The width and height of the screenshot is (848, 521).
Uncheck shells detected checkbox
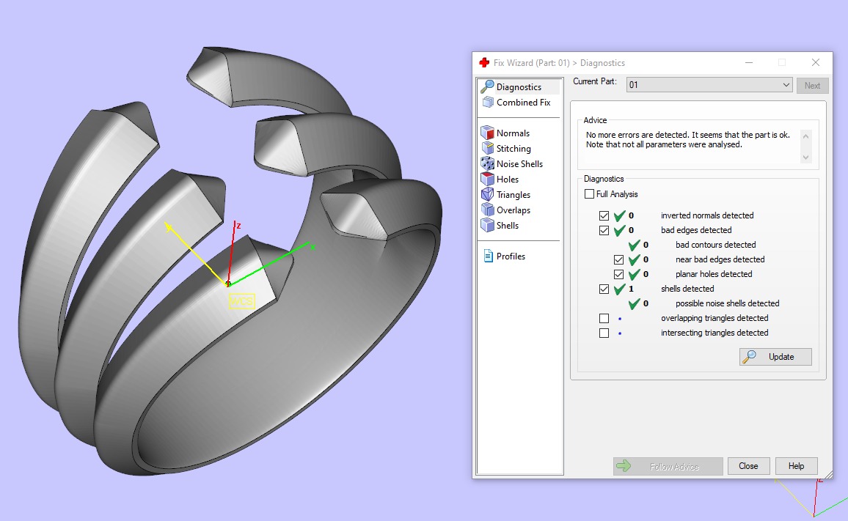(x=604, y=289)
